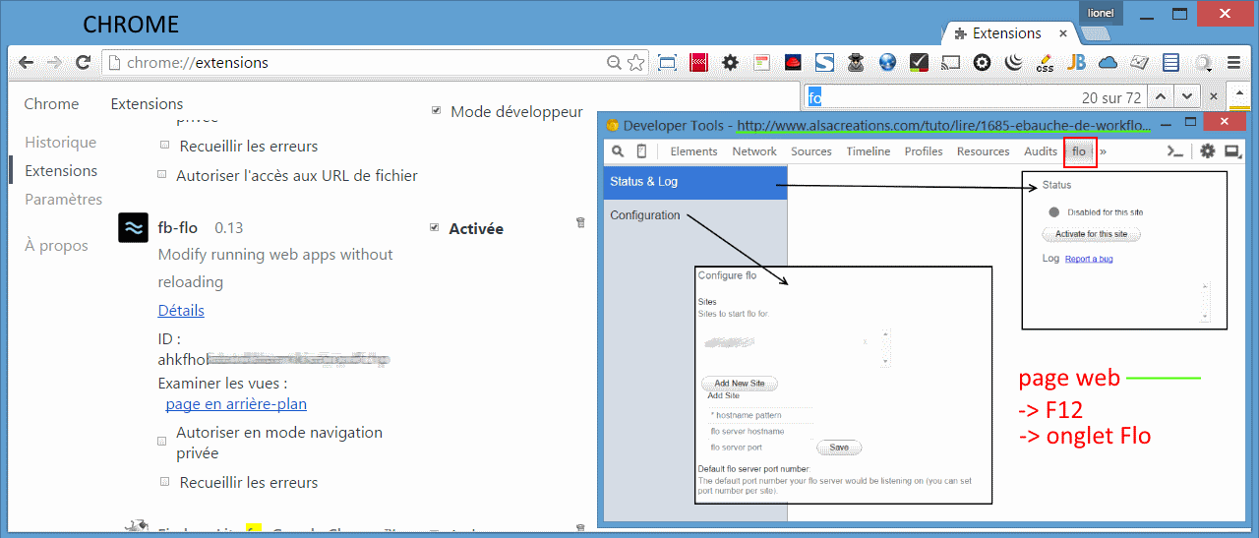
Task: Click the find-in-page search field
Action: point(939,97)
